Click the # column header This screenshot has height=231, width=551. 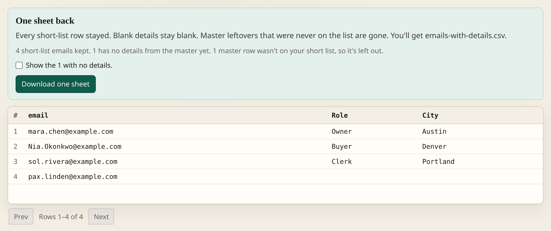[16, 115]
